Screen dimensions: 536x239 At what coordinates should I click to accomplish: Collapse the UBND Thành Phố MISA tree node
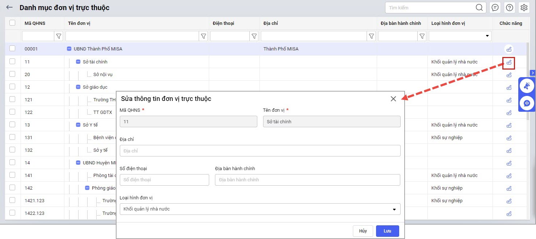pos(69,49)
